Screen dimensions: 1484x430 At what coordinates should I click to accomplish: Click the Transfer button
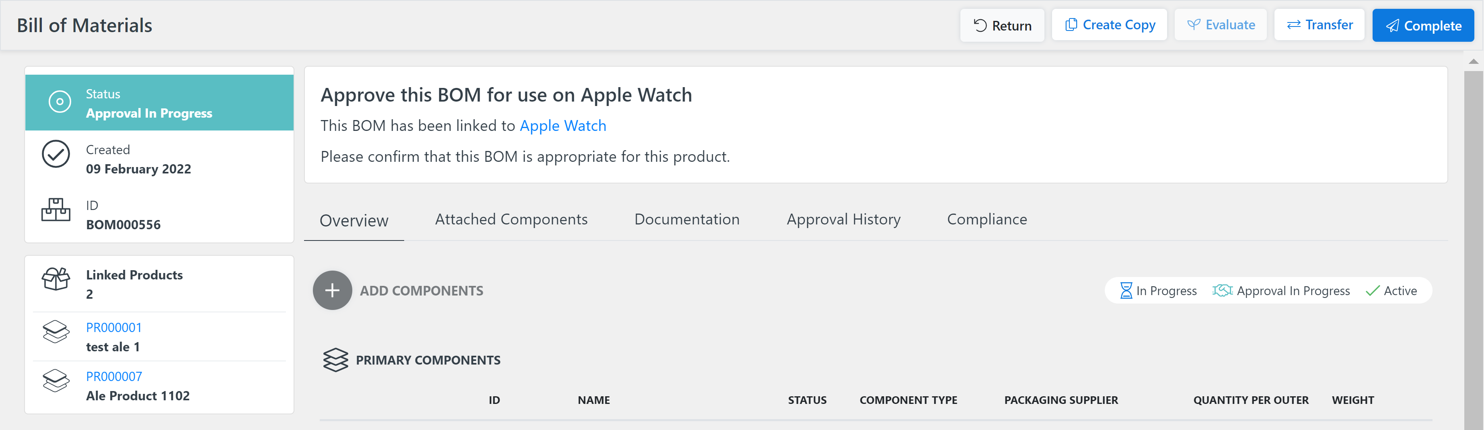click(x=1319, y=25)
